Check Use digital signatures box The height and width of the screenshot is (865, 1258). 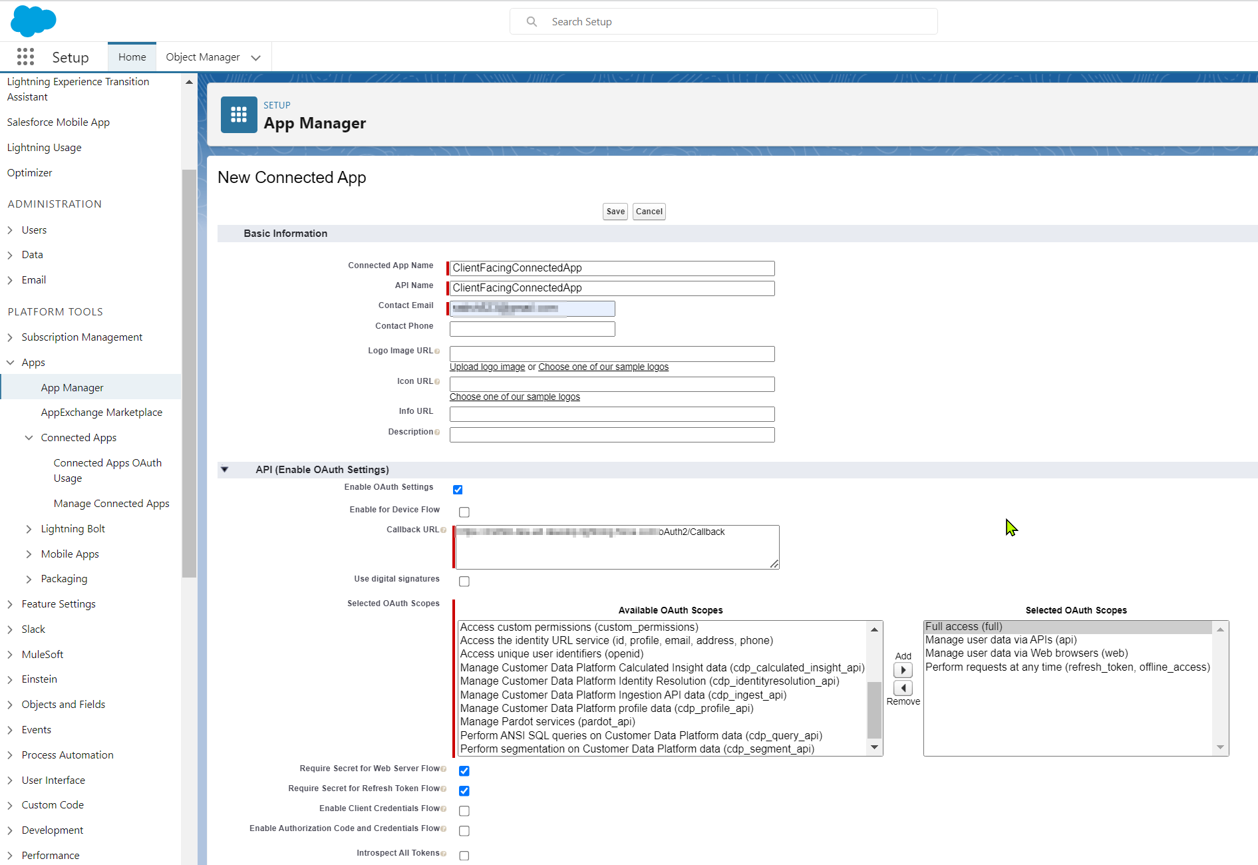[464, 582]
